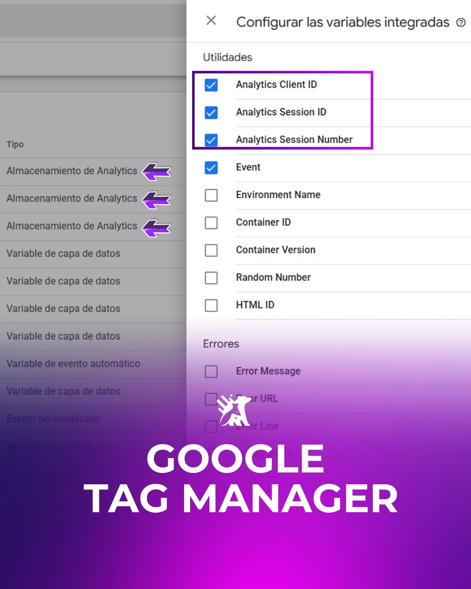Uncheck the Event variable checkbox
The height and width of the screenshot is (589, 471).
[x=211, y=168]
